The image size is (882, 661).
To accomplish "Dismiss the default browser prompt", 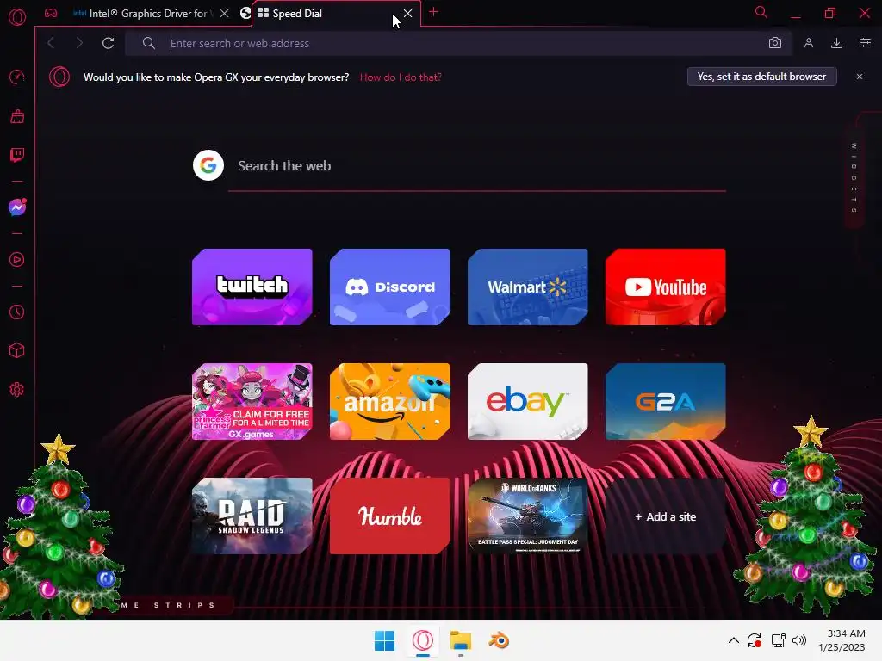I will (859, 77).
